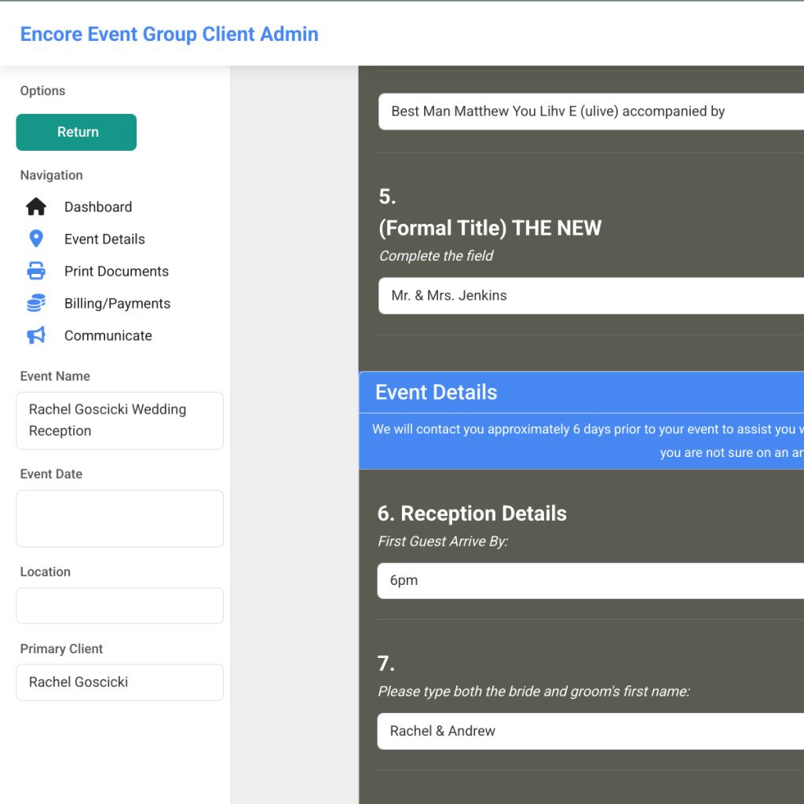The height and width of the screenshot is (804, 804).
Task: Go to Event Details in navigation
Action: tap(104, 239)
